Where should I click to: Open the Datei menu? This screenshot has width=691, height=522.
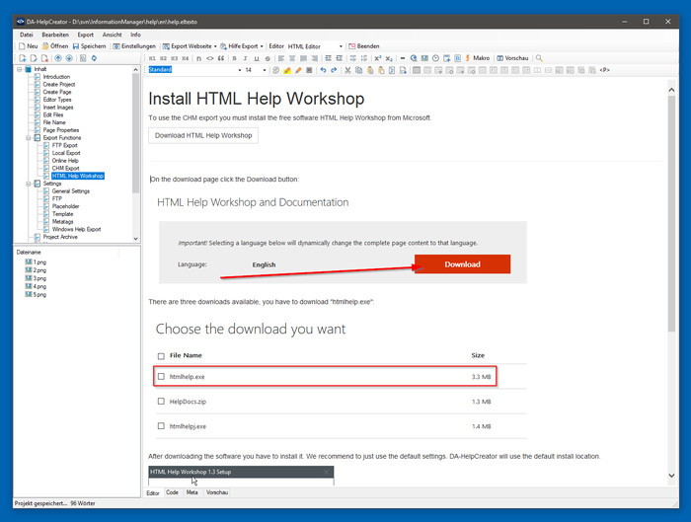tap(27, 35)
